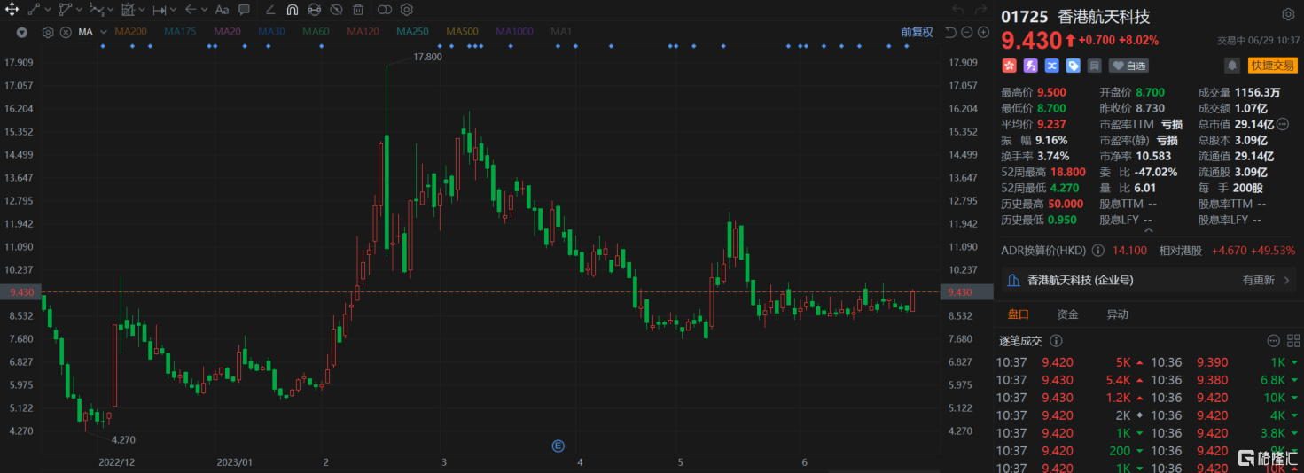Screen dimensions: 1304x473
Task: Toggle the MA200 line
Action: point(130,32)
